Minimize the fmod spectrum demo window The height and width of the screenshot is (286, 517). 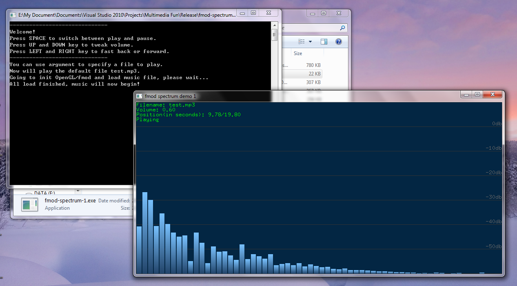coord(466,94)
